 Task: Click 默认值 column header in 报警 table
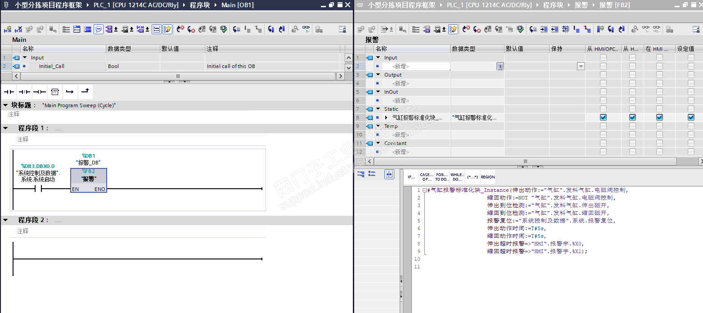click(527, 49)
